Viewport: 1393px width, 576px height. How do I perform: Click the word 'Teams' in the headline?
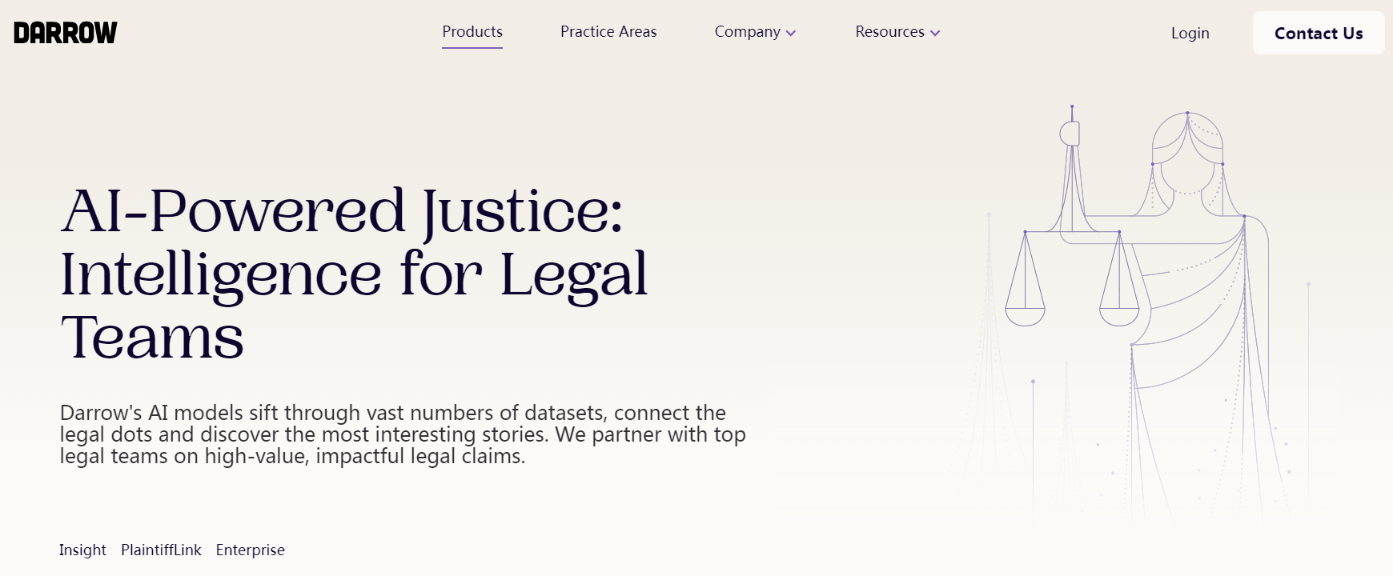coord(152,338)
